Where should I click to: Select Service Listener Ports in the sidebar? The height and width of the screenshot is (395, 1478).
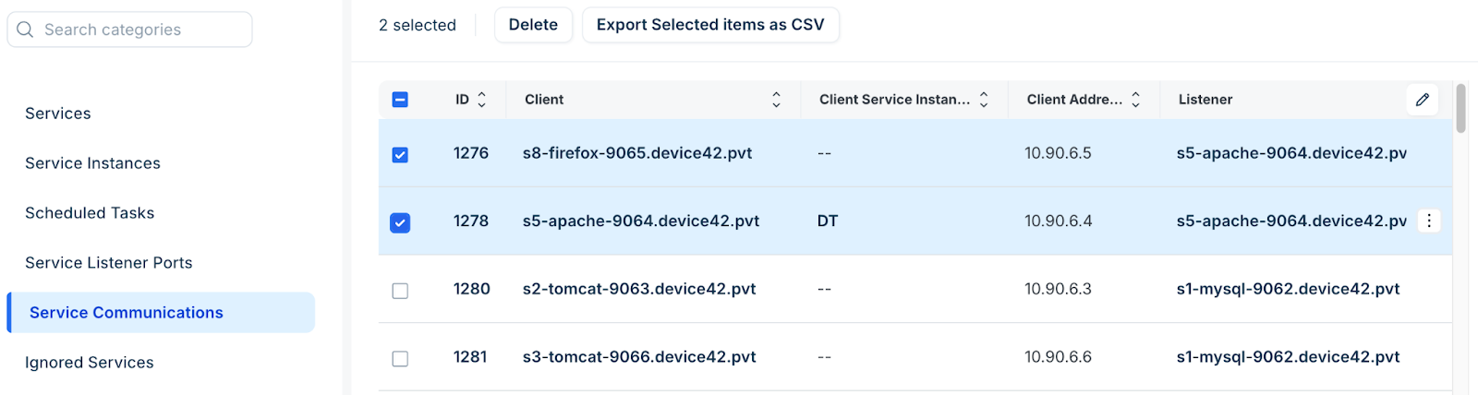pos(109,263)
